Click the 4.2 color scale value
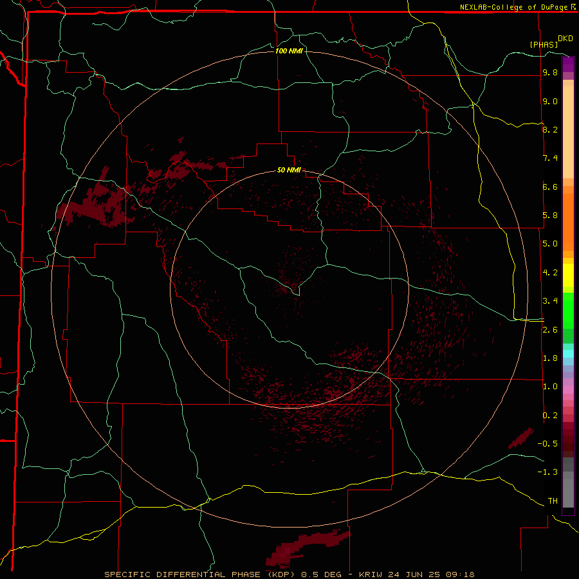 [550, 273]
